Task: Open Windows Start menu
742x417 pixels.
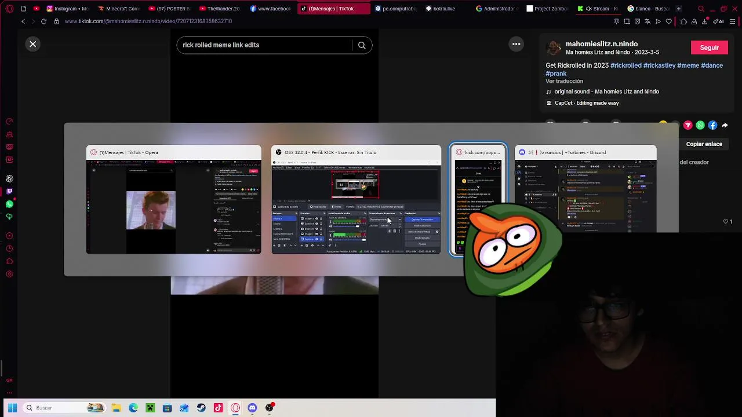Action: [12, 408]
